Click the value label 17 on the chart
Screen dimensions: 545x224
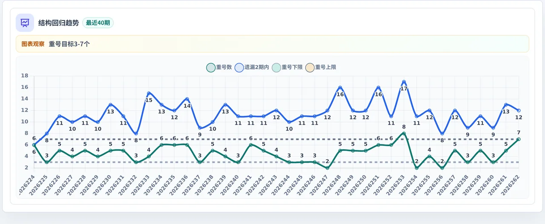[404, 88]
